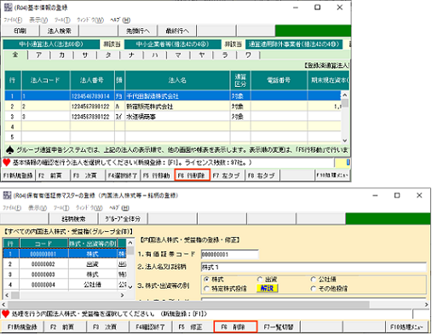Image resolution: width=432 pixels, height=335 pixels.
Task: Select securities row with code 00001003
Action: (x=65, y=274)
